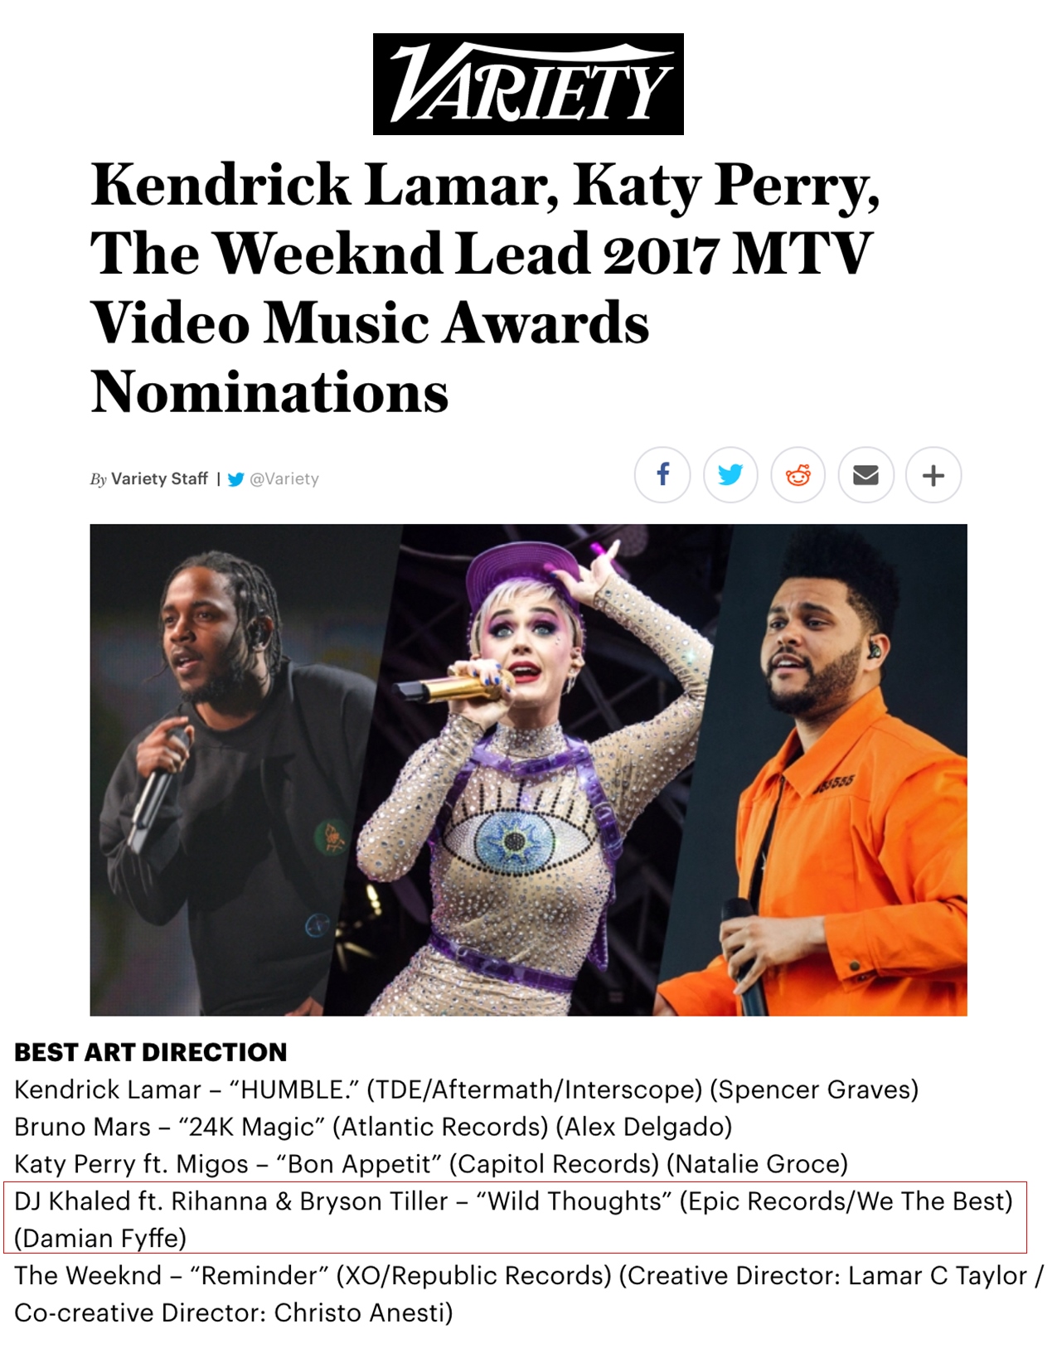Select the Bruno Mars 24K Magic line

(373, 1127)
